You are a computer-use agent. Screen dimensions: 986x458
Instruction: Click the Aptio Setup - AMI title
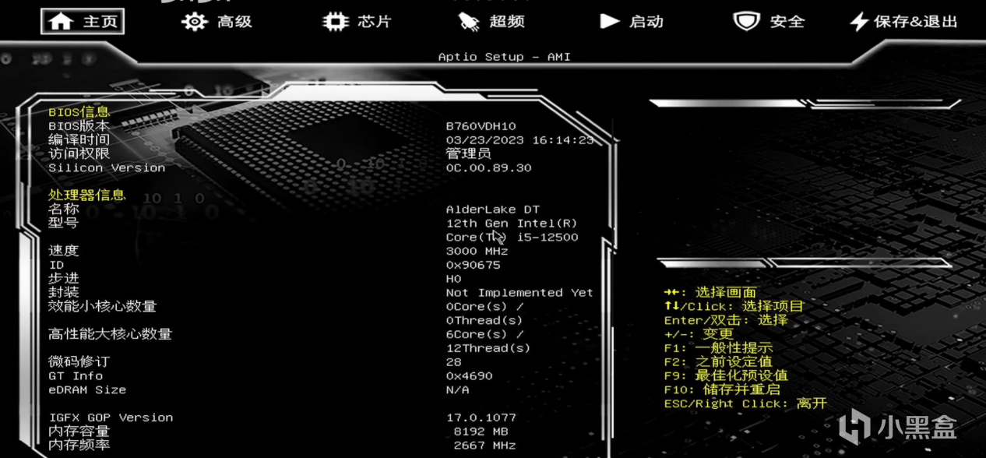(x=504, y=57)
